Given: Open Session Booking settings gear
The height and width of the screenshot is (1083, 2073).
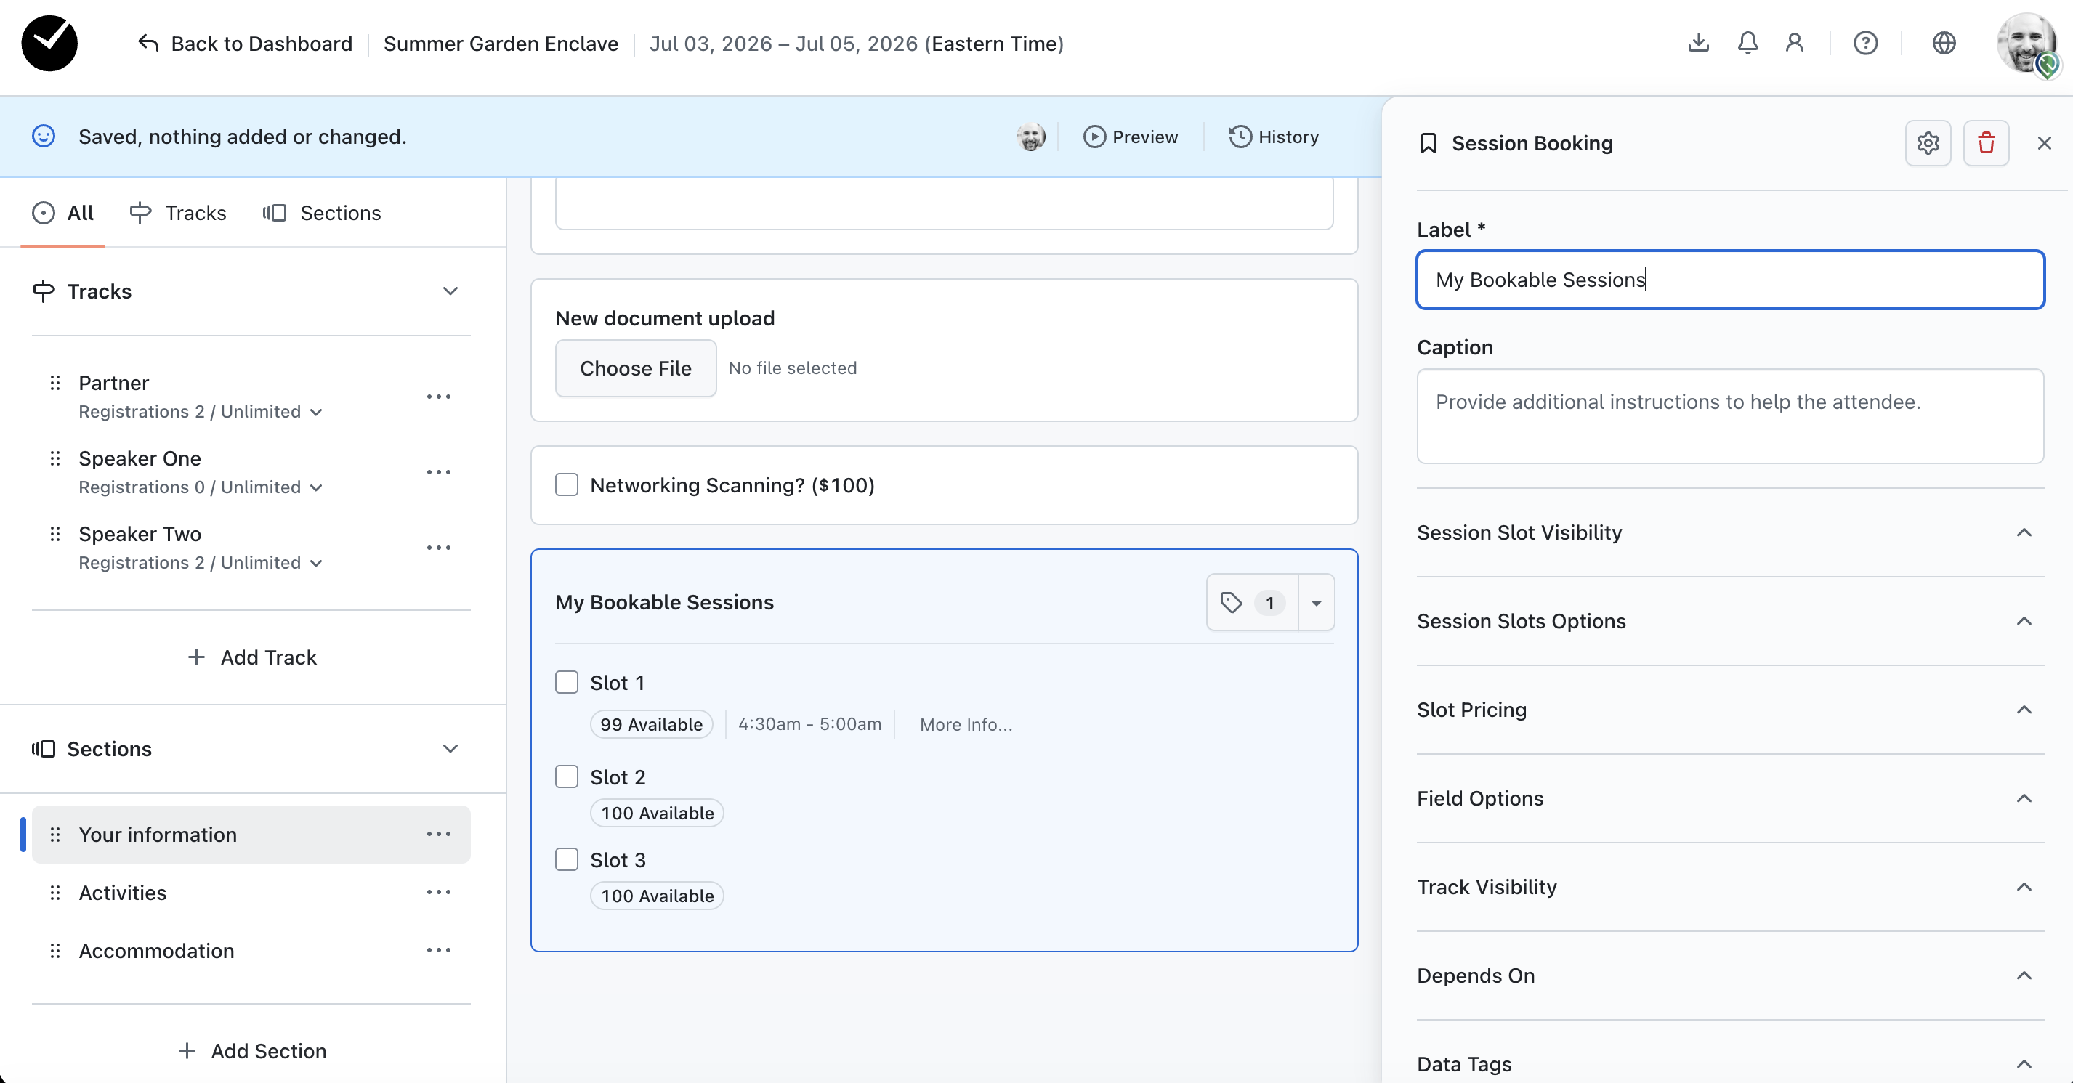Looking at the screenshot, I should coord(1928,143).
